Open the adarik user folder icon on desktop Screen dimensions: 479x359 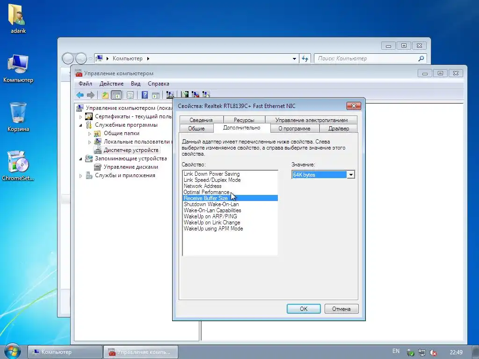18,18
